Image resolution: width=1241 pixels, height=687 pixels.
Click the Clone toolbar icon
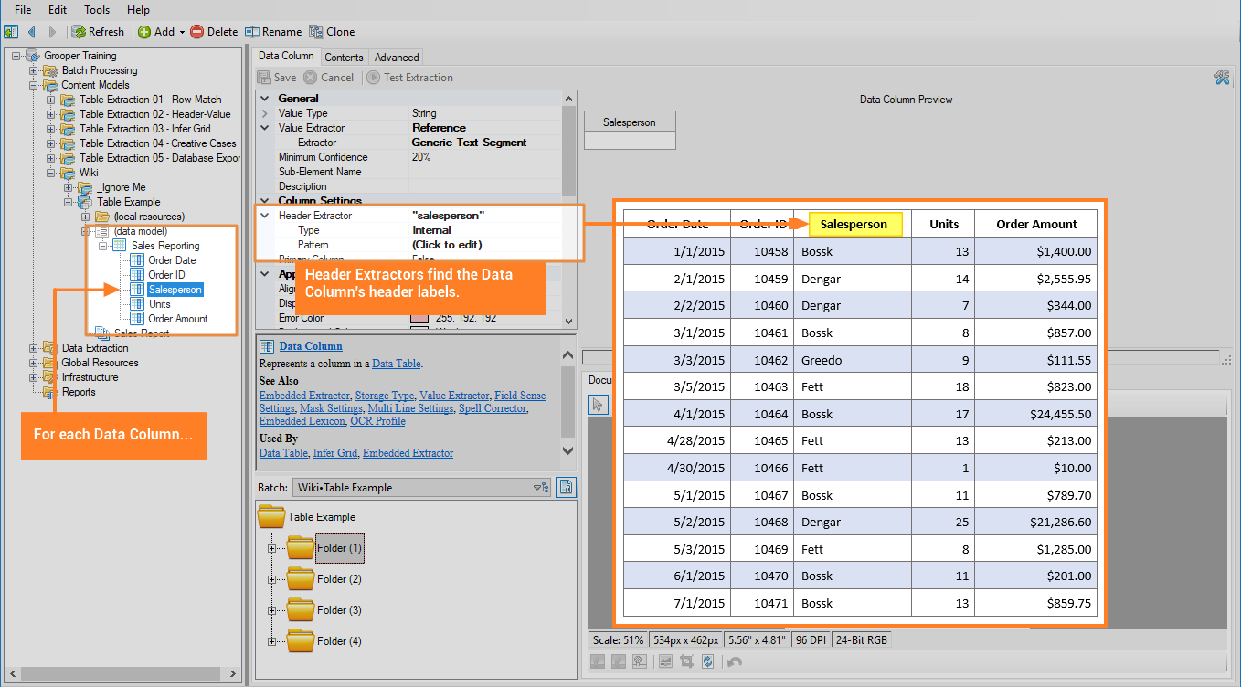[x=316, y=32]
